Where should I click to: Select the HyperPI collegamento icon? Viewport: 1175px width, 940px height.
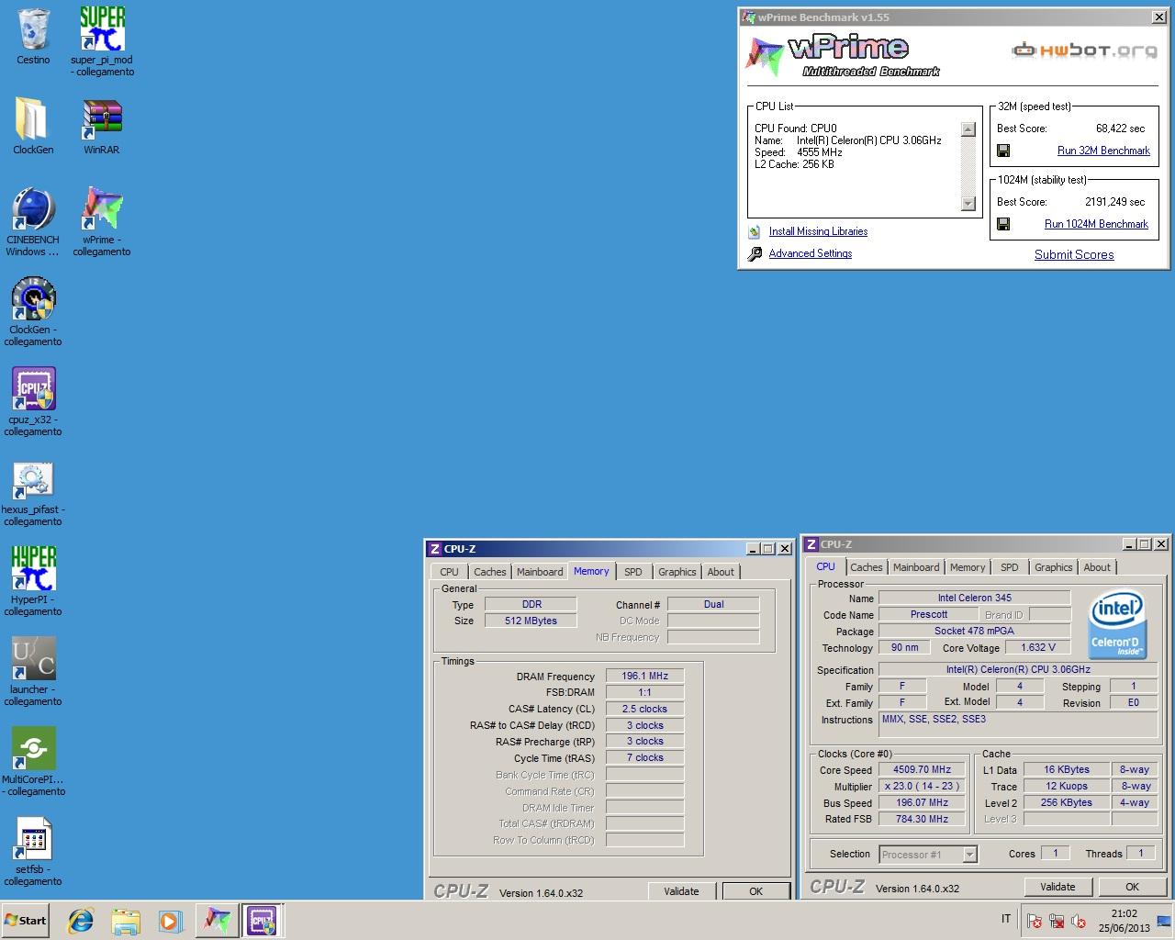click(x=33, y=581)
